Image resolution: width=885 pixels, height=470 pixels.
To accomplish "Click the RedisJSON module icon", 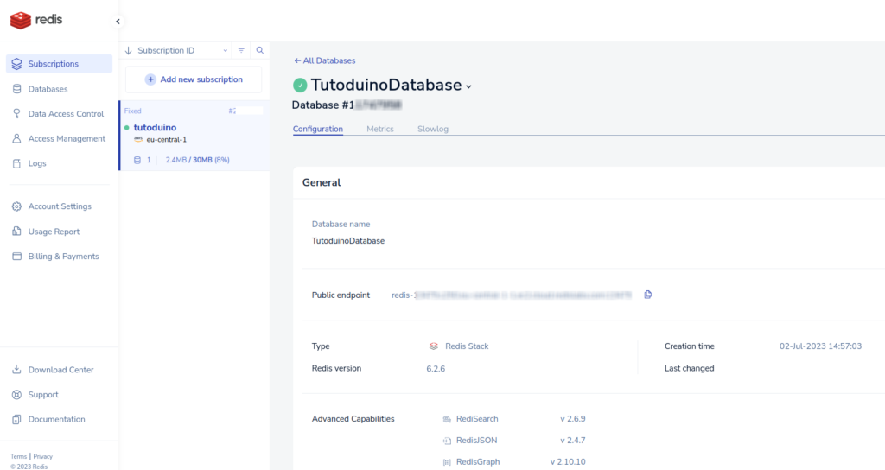I will pos(447,441).
